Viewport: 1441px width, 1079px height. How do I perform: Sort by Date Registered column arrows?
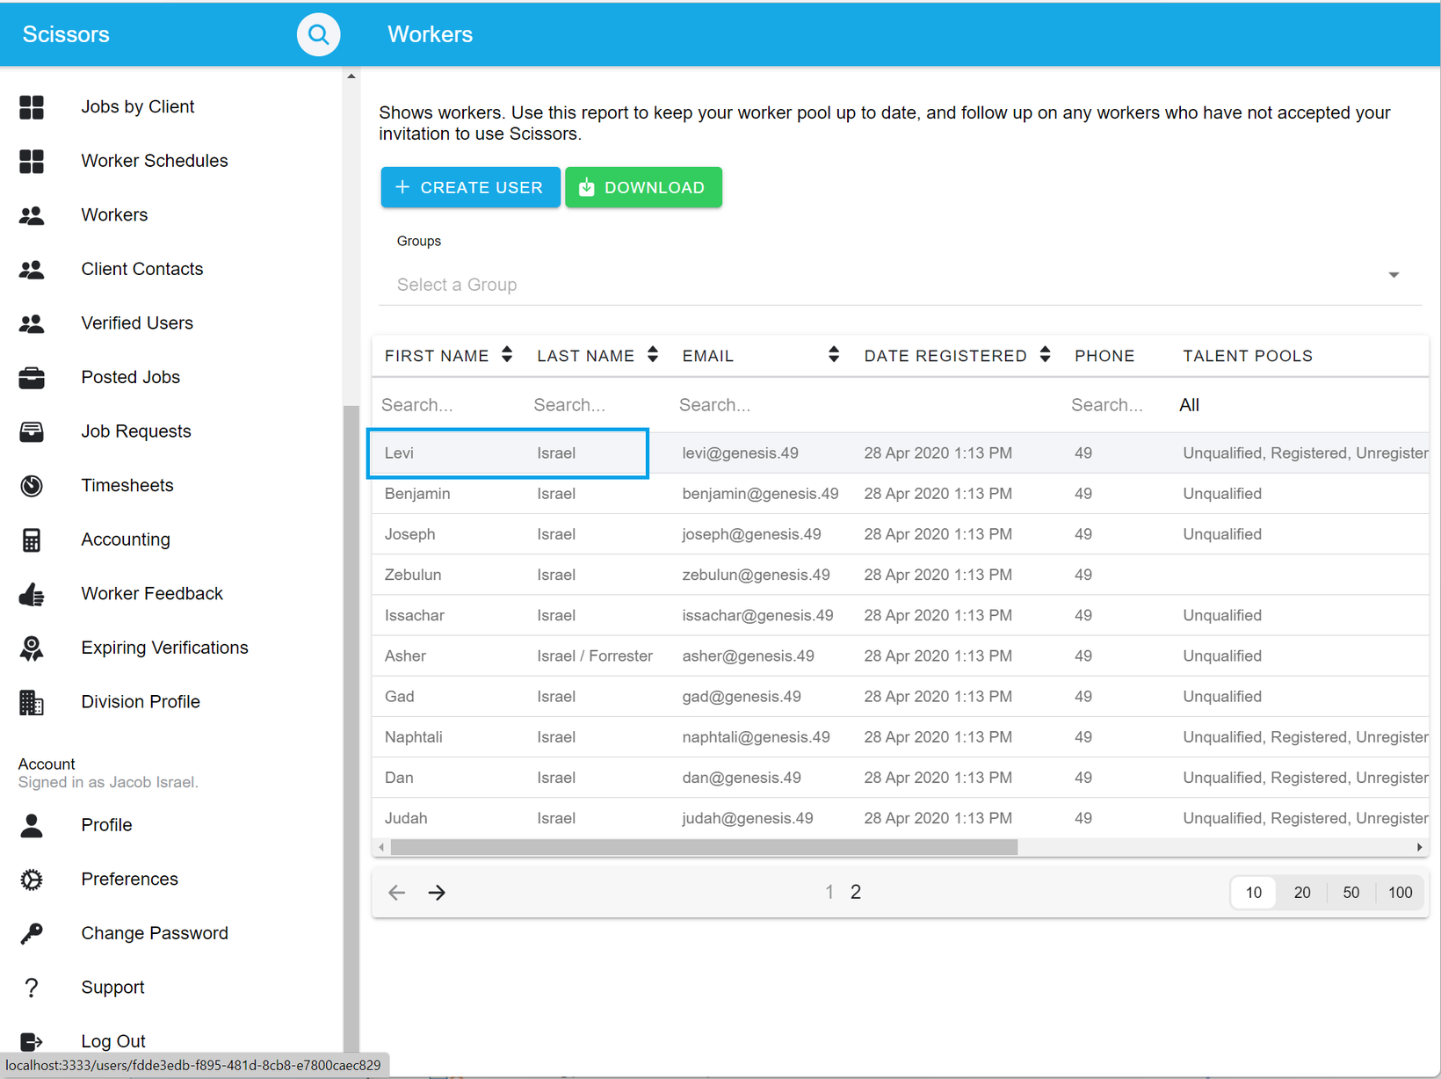(x=1045, y=355)
